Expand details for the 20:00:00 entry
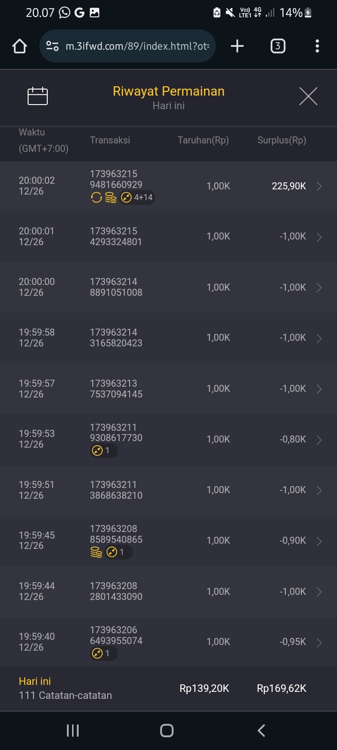Viewport: 337px width, 750px height. [x=319, y=287]
